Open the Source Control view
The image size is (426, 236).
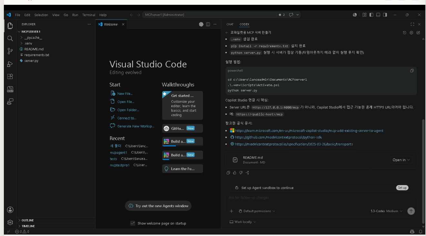[10, 51]
